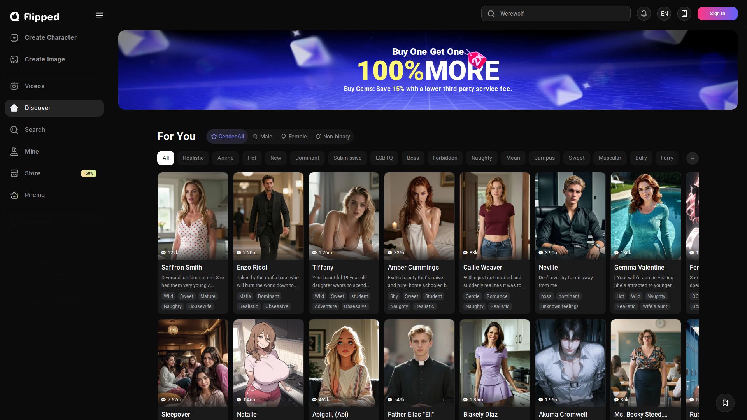The width and height of the screenshot is (747, 420).
Task: Open Create Image from sidebar
Action: (54, 59)
